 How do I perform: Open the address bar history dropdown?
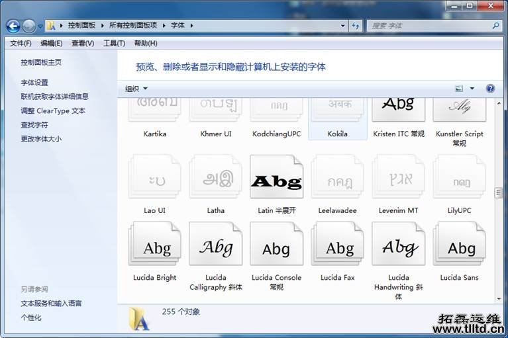[x=342, y=26]
